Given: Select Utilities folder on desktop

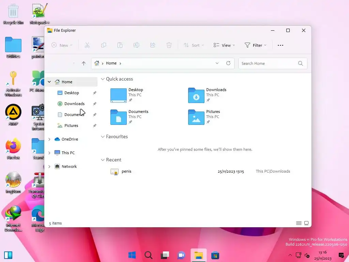Looking at the screenshot, I should 13,47.
